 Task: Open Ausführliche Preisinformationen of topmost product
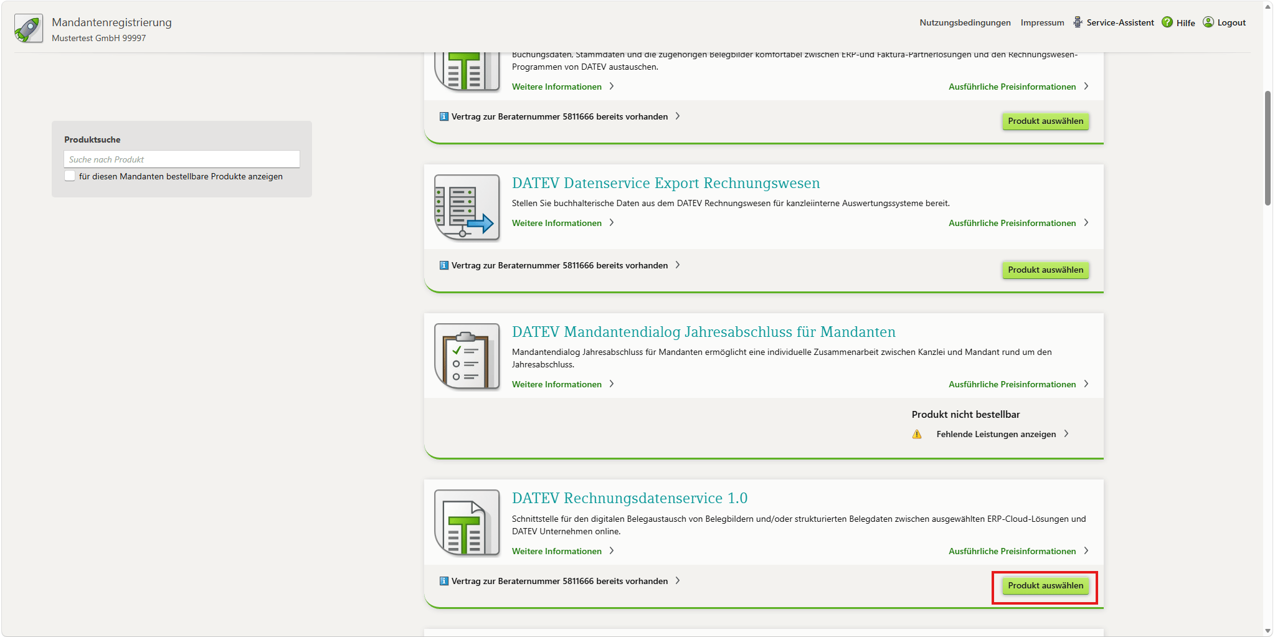(x=1012, y=87)
